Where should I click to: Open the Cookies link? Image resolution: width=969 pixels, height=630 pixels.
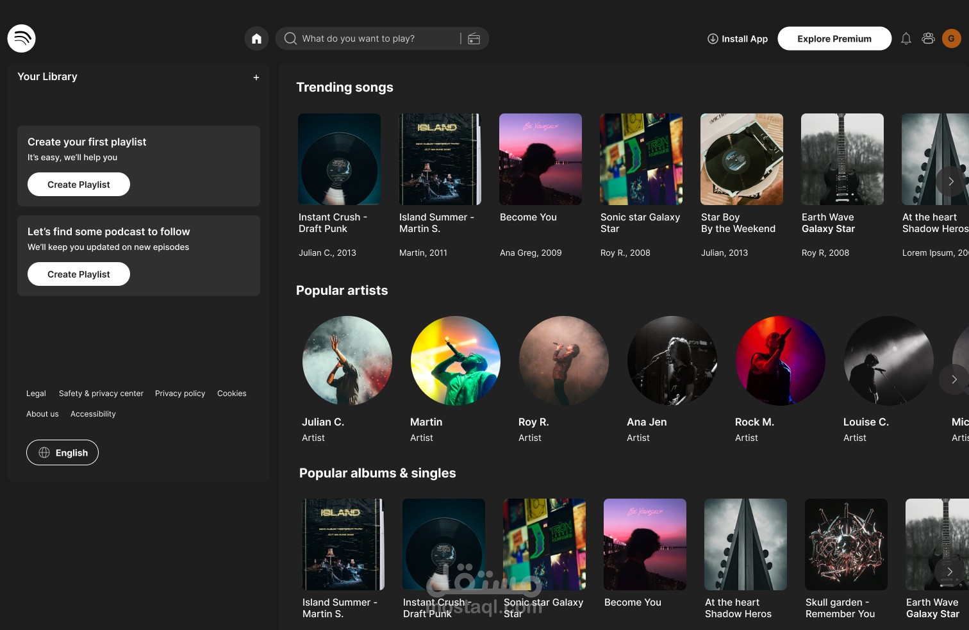(x=232, y=394)
